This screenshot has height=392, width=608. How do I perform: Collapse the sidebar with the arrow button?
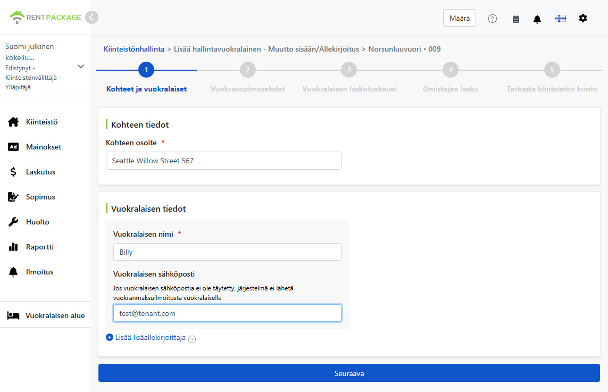point(91,18)
